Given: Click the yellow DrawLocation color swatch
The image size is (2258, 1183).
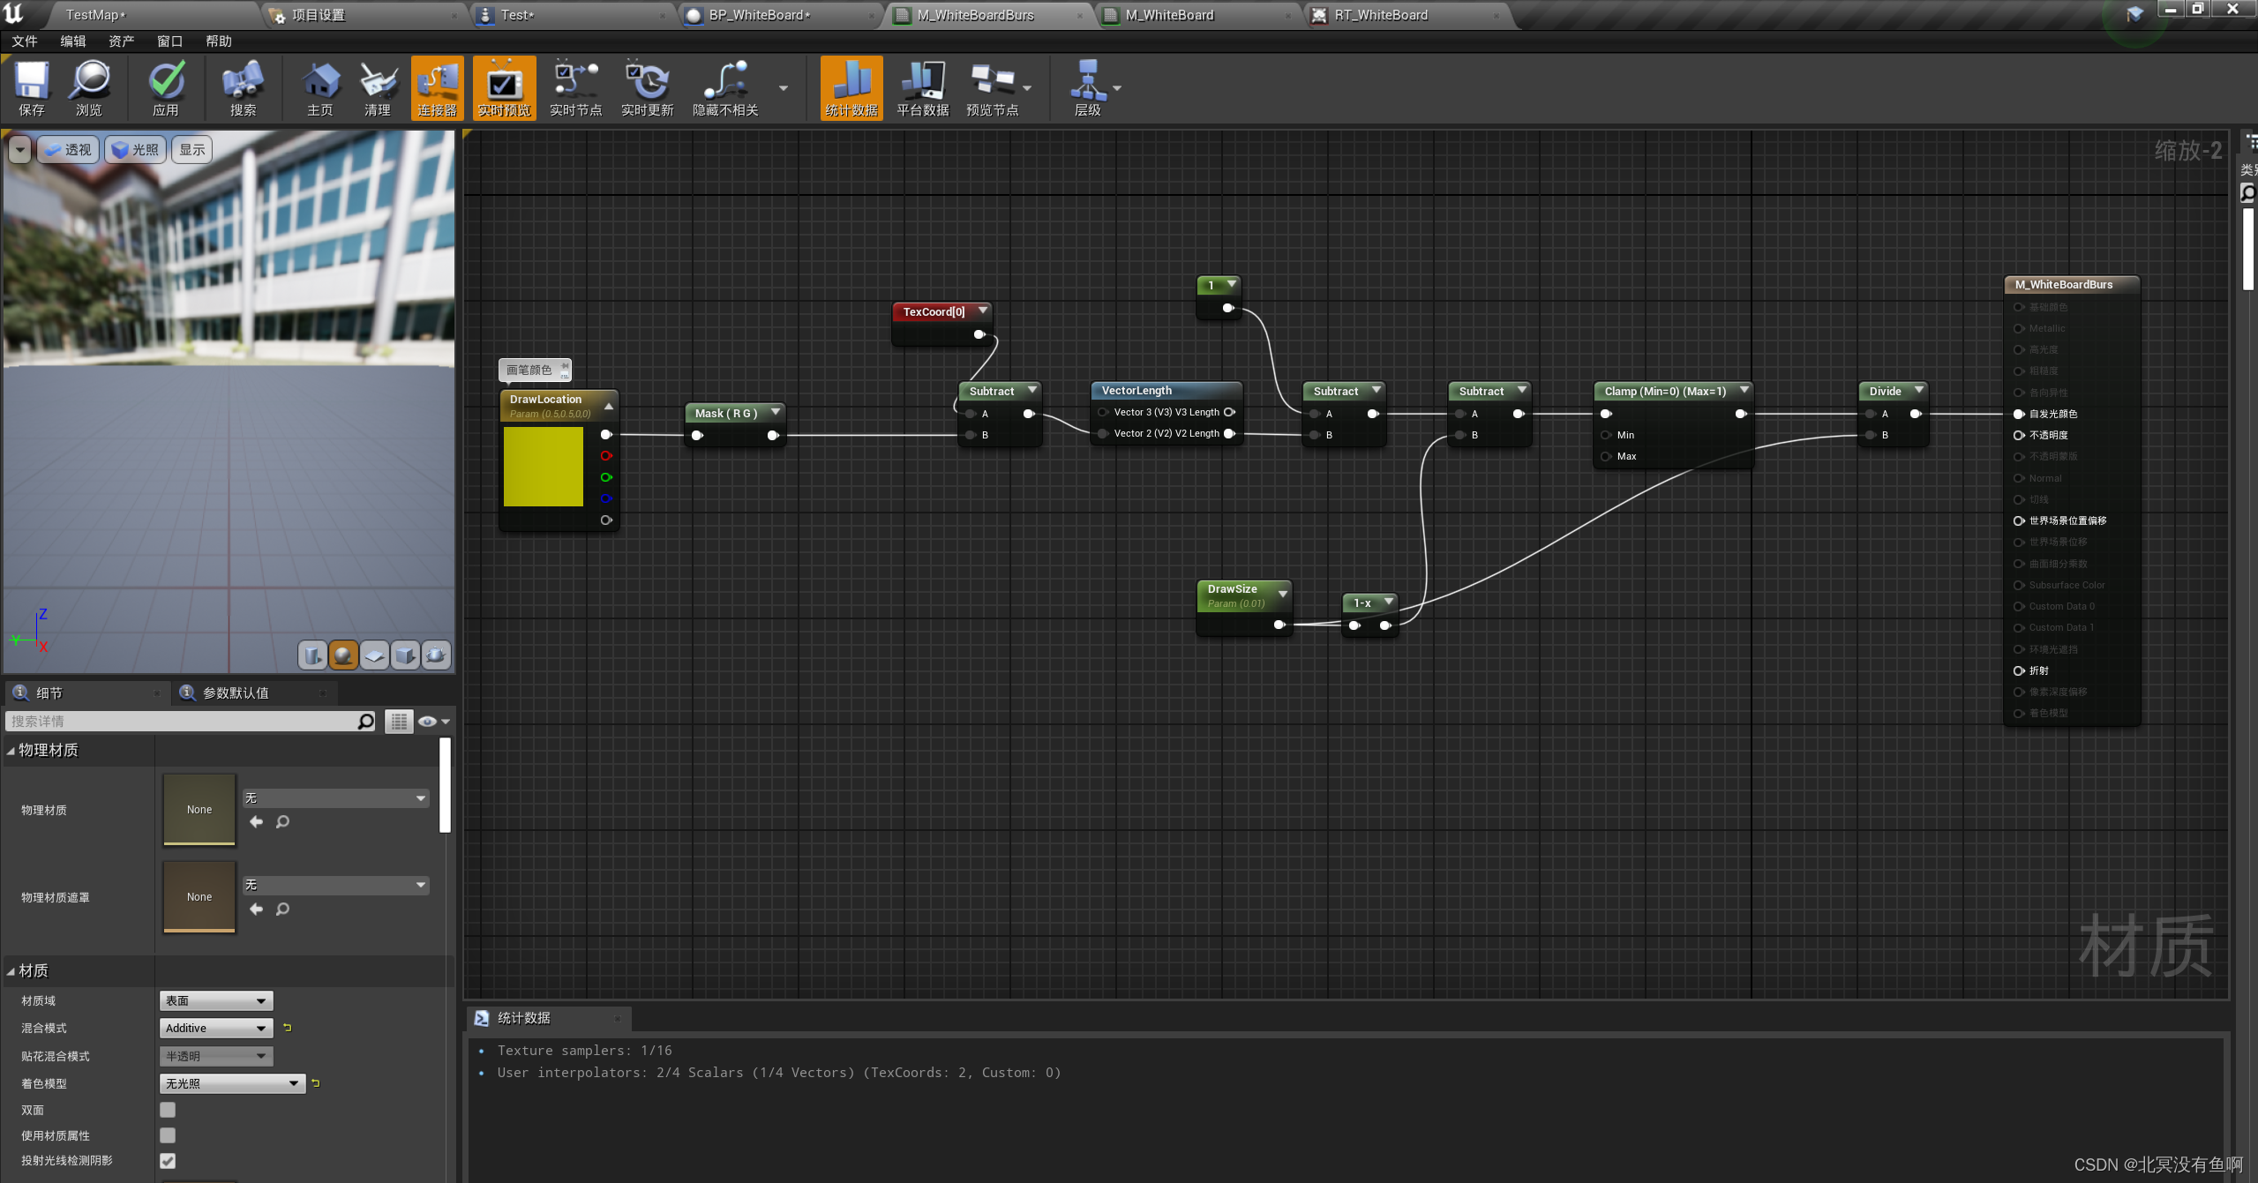Looking at the screenshot, I should coord(544,467).
